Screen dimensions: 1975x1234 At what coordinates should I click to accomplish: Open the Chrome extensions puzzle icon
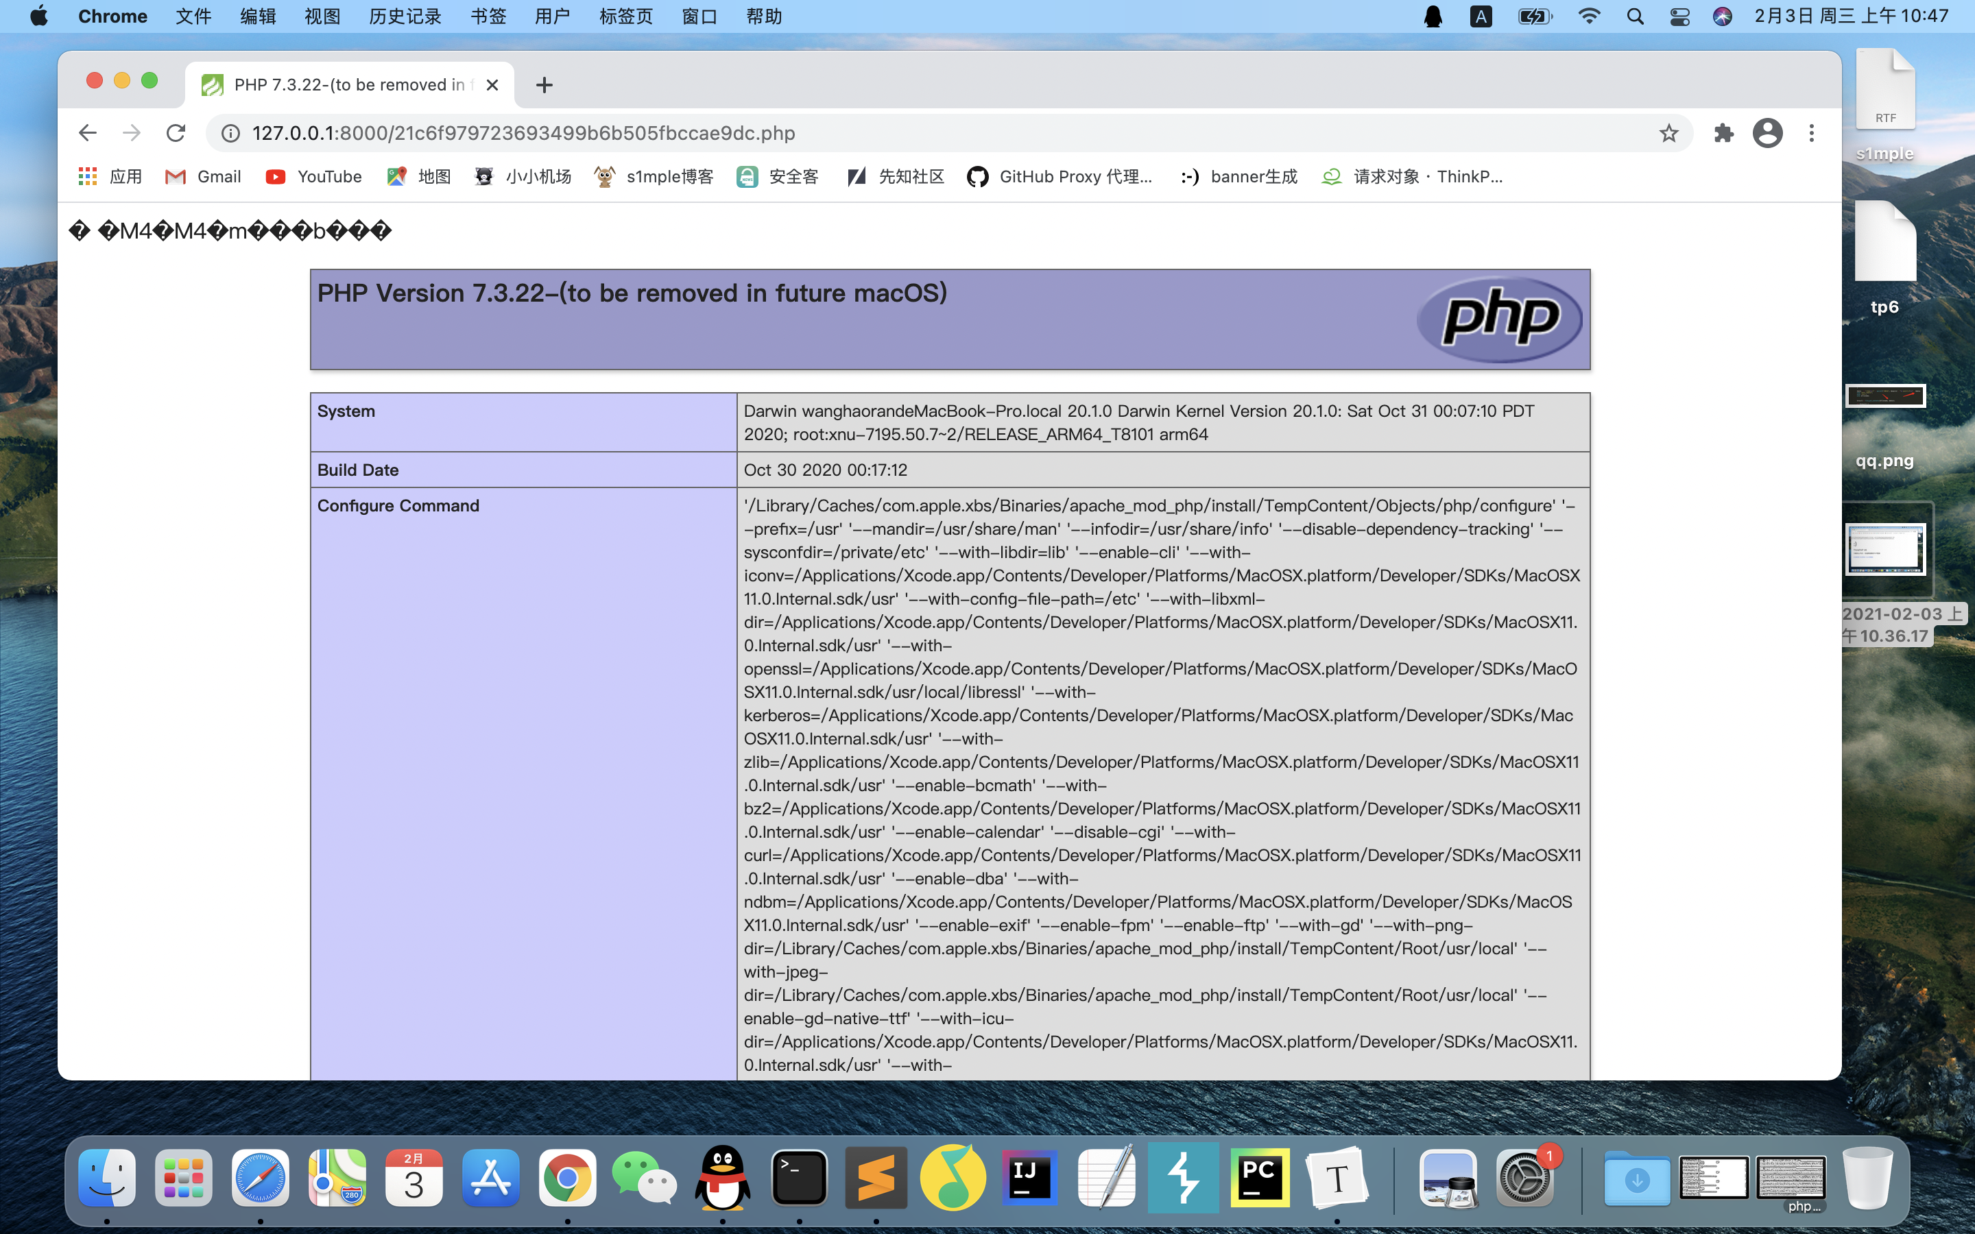[x=1723, y=133]
